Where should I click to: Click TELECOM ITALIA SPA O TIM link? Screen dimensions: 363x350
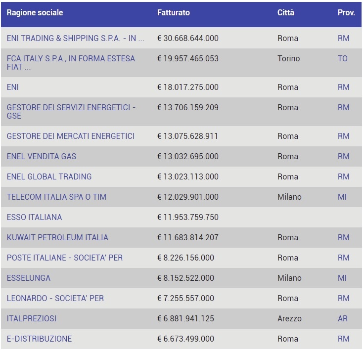(56, 197)
